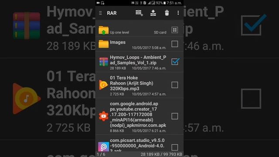Tap the Hymov_Loops zip archive icon
The image size is (279, 157).
point(104,61)
